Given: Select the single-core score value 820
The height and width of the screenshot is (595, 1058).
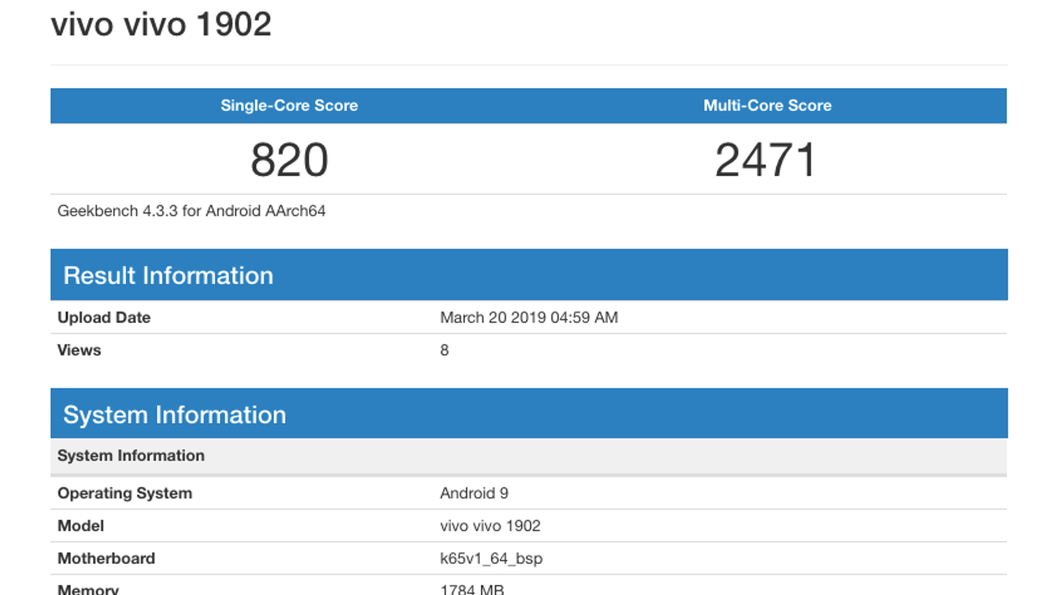Looking at the screenshot, I should pyautogui.click(x=289, y=160).
